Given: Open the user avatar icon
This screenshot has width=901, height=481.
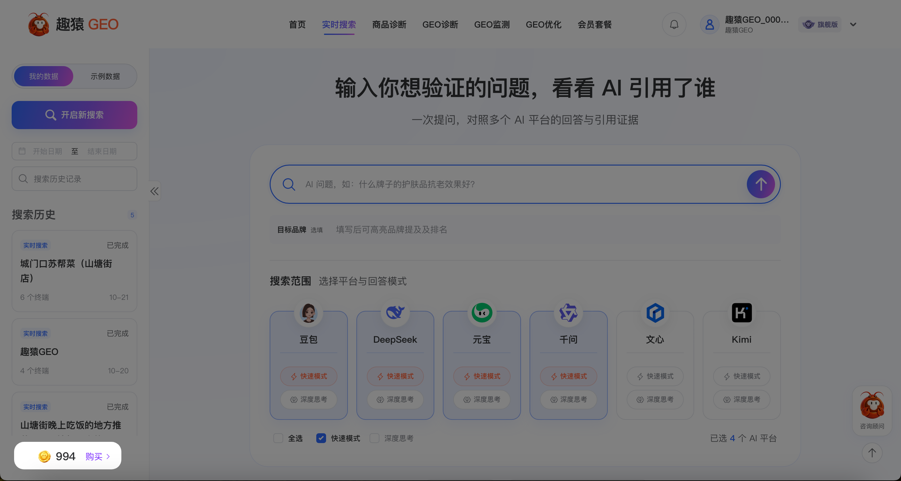Looking at the screenshot, I should 709,24.
